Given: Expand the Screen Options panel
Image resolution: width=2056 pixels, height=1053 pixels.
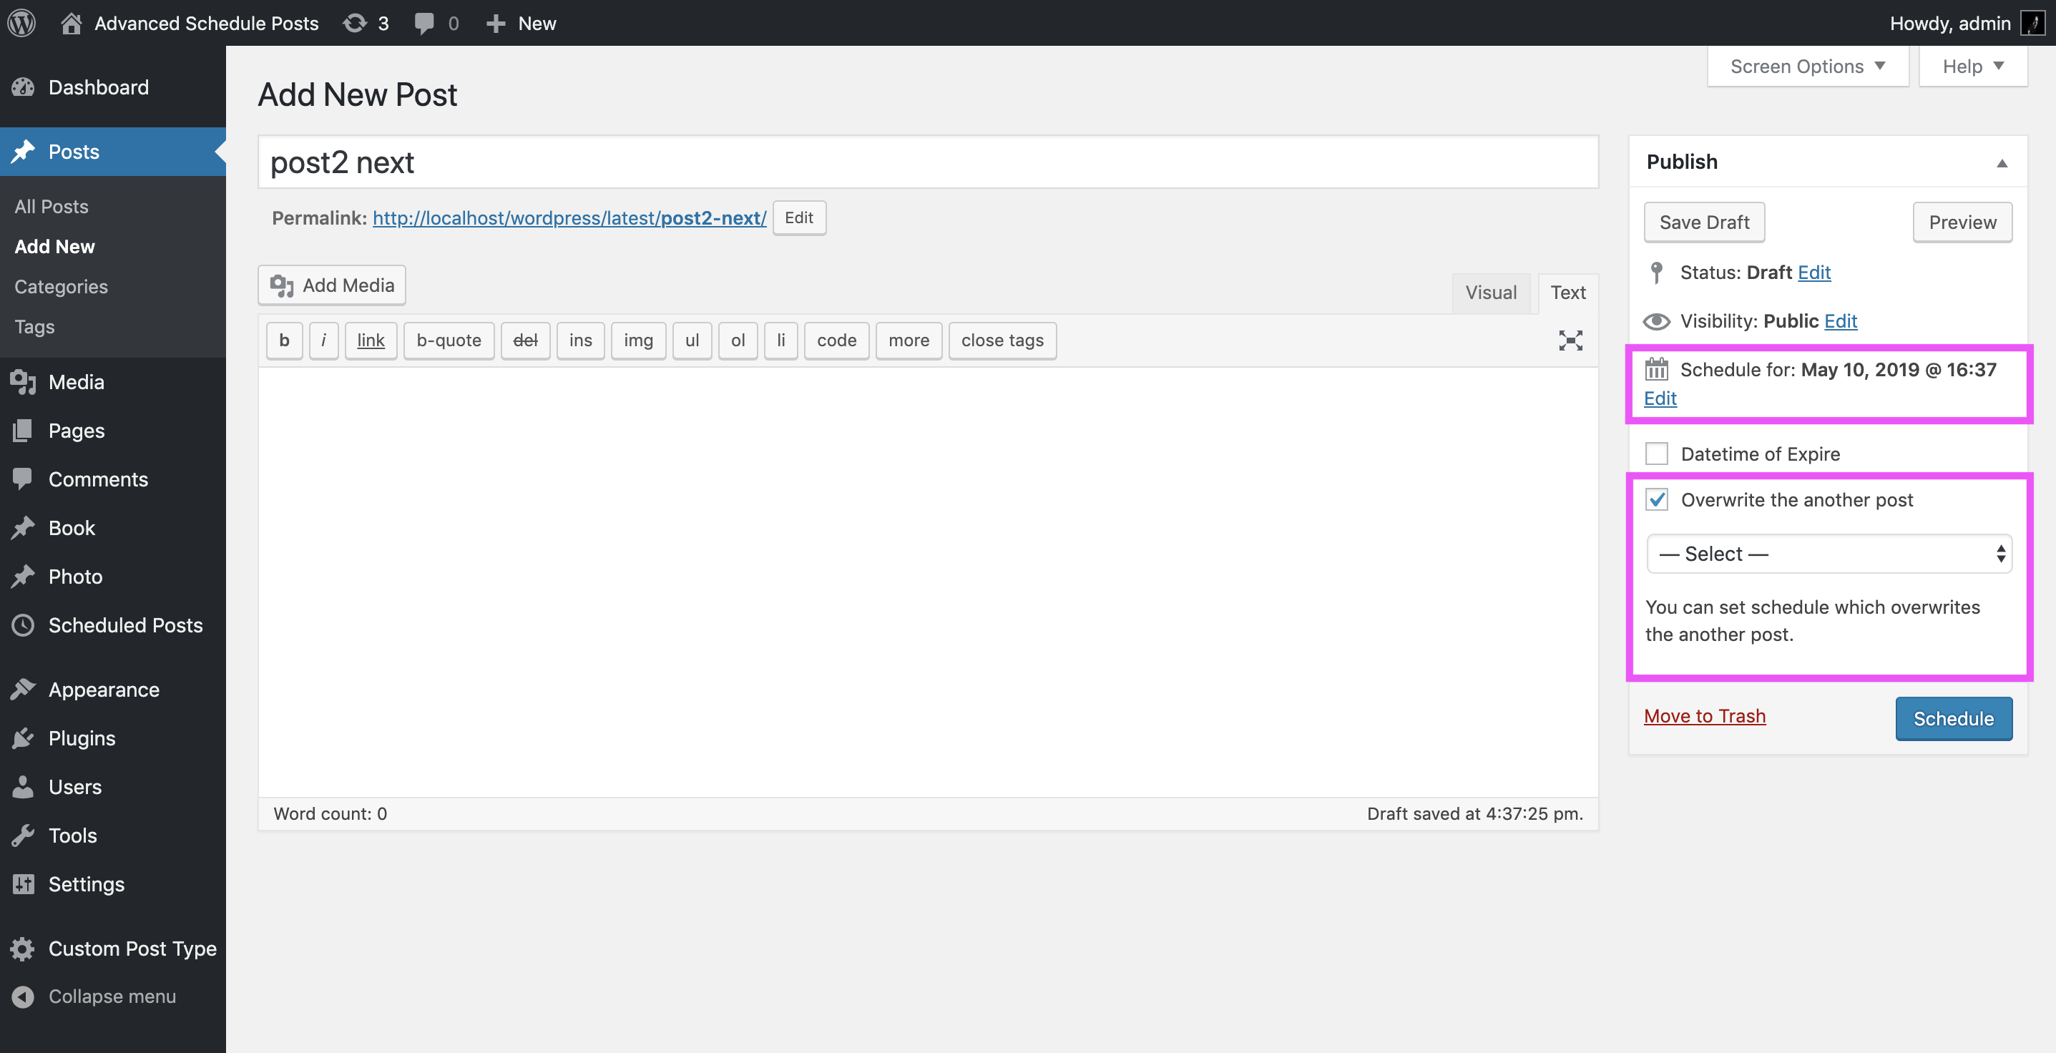Looking at the screenshot, I should pos(1807,67).
